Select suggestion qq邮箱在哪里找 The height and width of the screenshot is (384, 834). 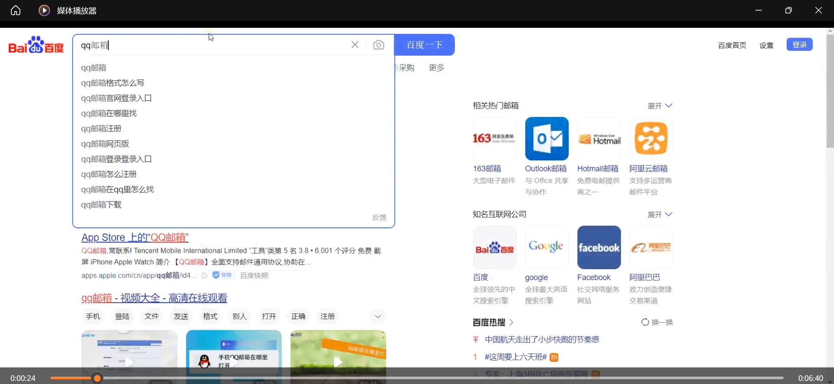[x=109, y=113]
